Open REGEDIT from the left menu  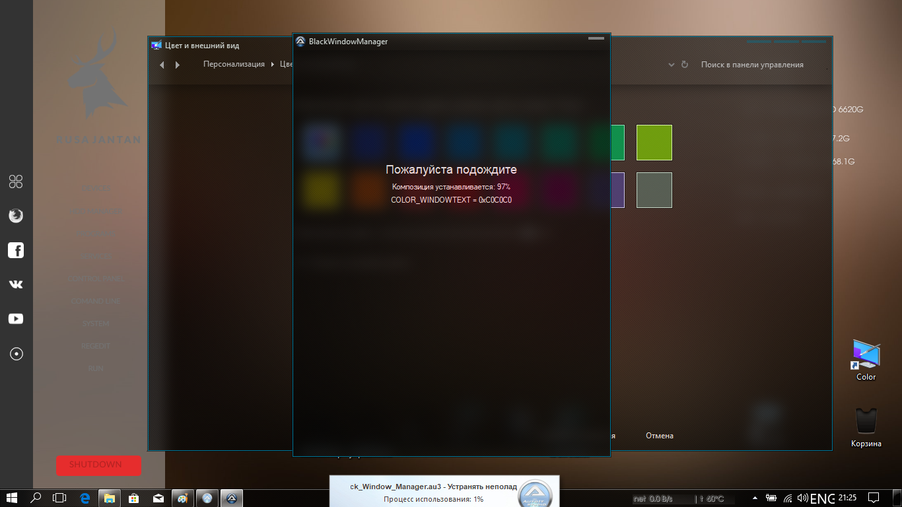[96, 346]
